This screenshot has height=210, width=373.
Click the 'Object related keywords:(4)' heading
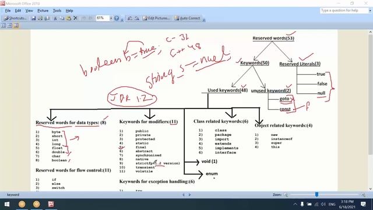283,125
